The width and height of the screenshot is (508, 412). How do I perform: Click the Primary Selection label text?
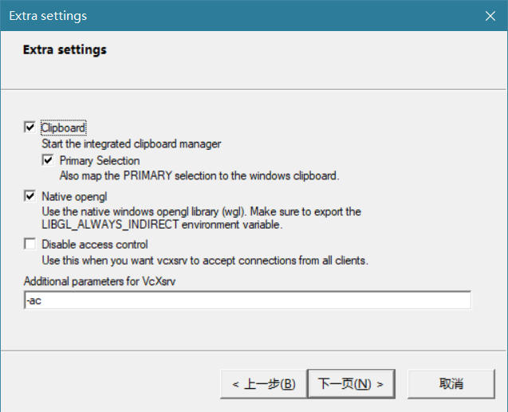pyautogui.click(x=100, y=160)
